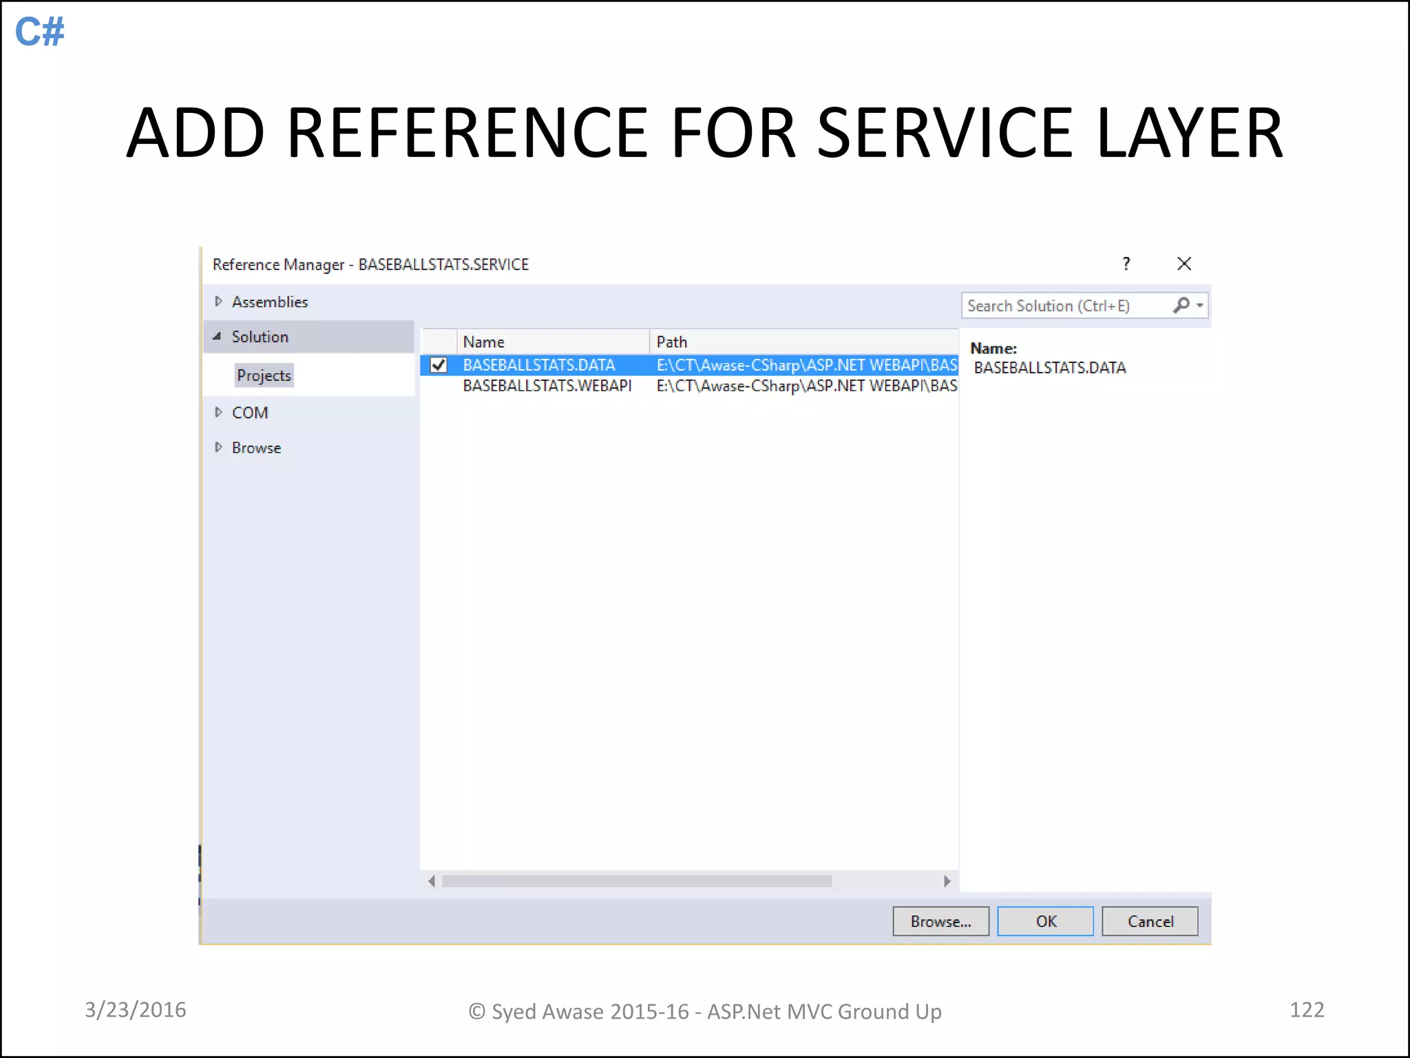Click the path of BASEBALLSTATS.WEBAPI
This screenshot has width=1410, height=1058.
coord(807,386)
